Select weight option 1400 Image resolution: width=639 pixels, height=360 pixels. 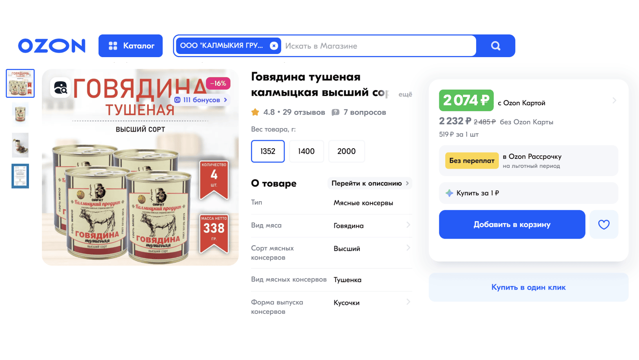click(306, 151)
